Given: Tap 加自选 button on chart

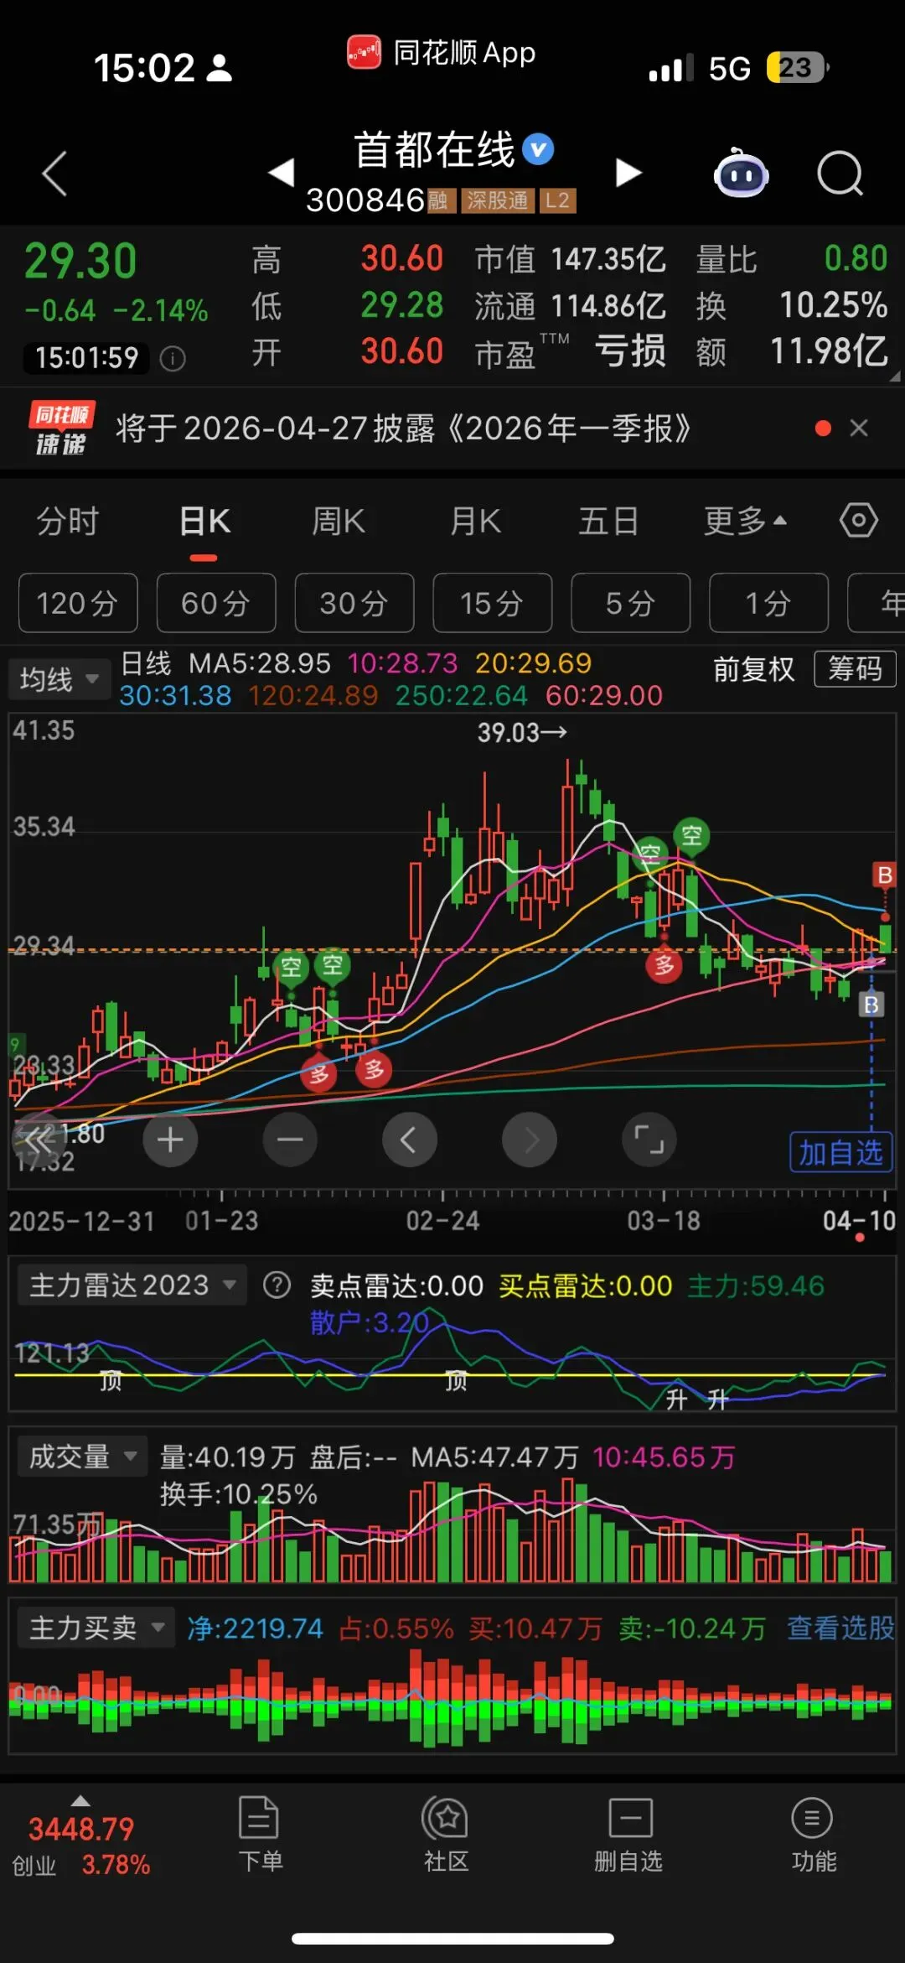Looking at the screenshot, I should click(x=841, y=1152).
